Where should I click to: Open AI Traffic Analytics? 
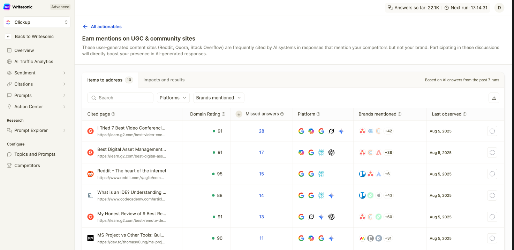pyautogui.click(x=34, y=62)
